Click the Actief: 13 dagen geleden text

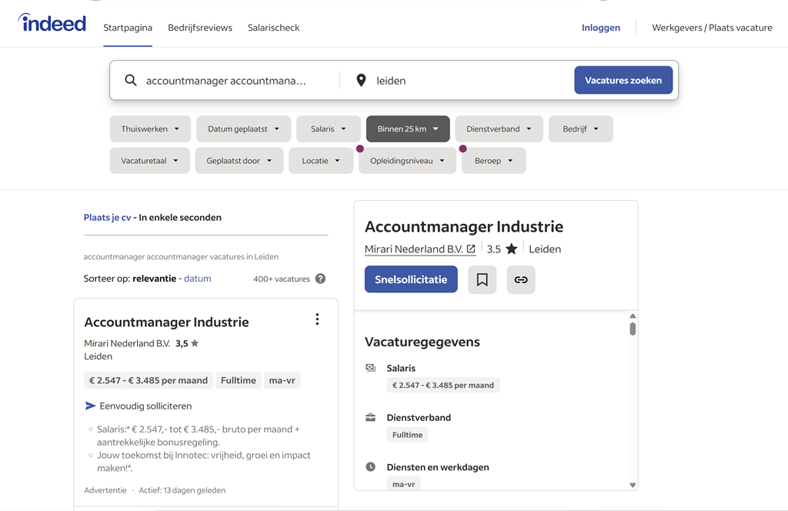click(182, 490)
